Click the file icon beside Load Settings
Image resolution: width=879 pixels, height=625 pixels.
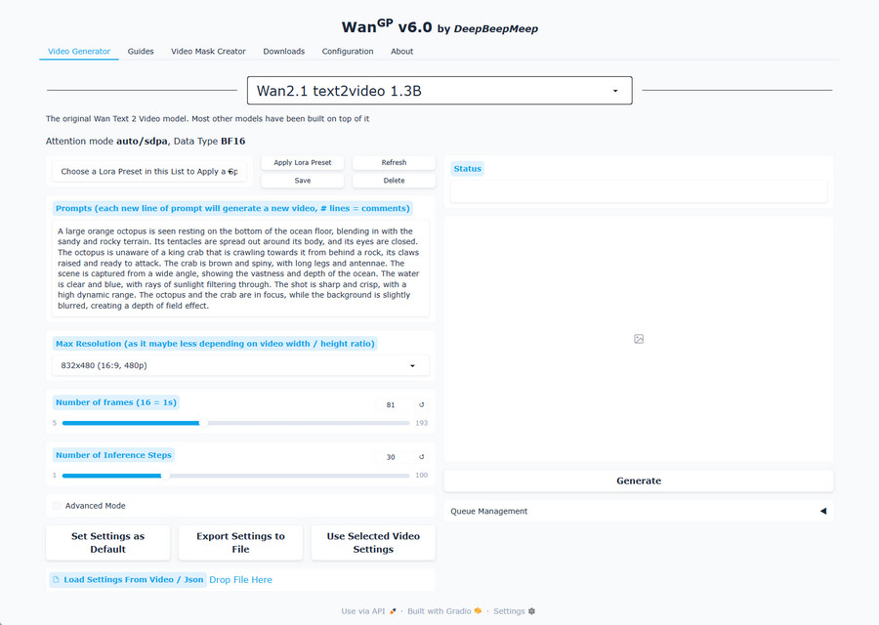(x=57, y=580)
